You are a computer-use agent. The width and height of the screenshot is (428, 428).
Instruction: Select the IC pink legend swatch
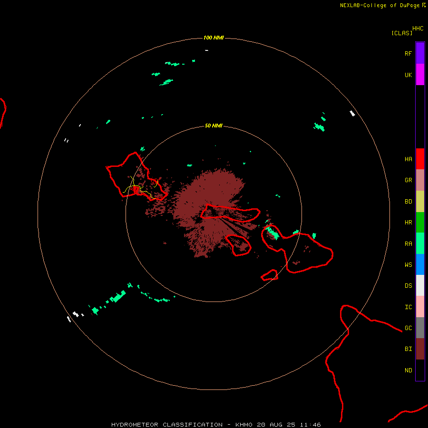pos(420,307)
